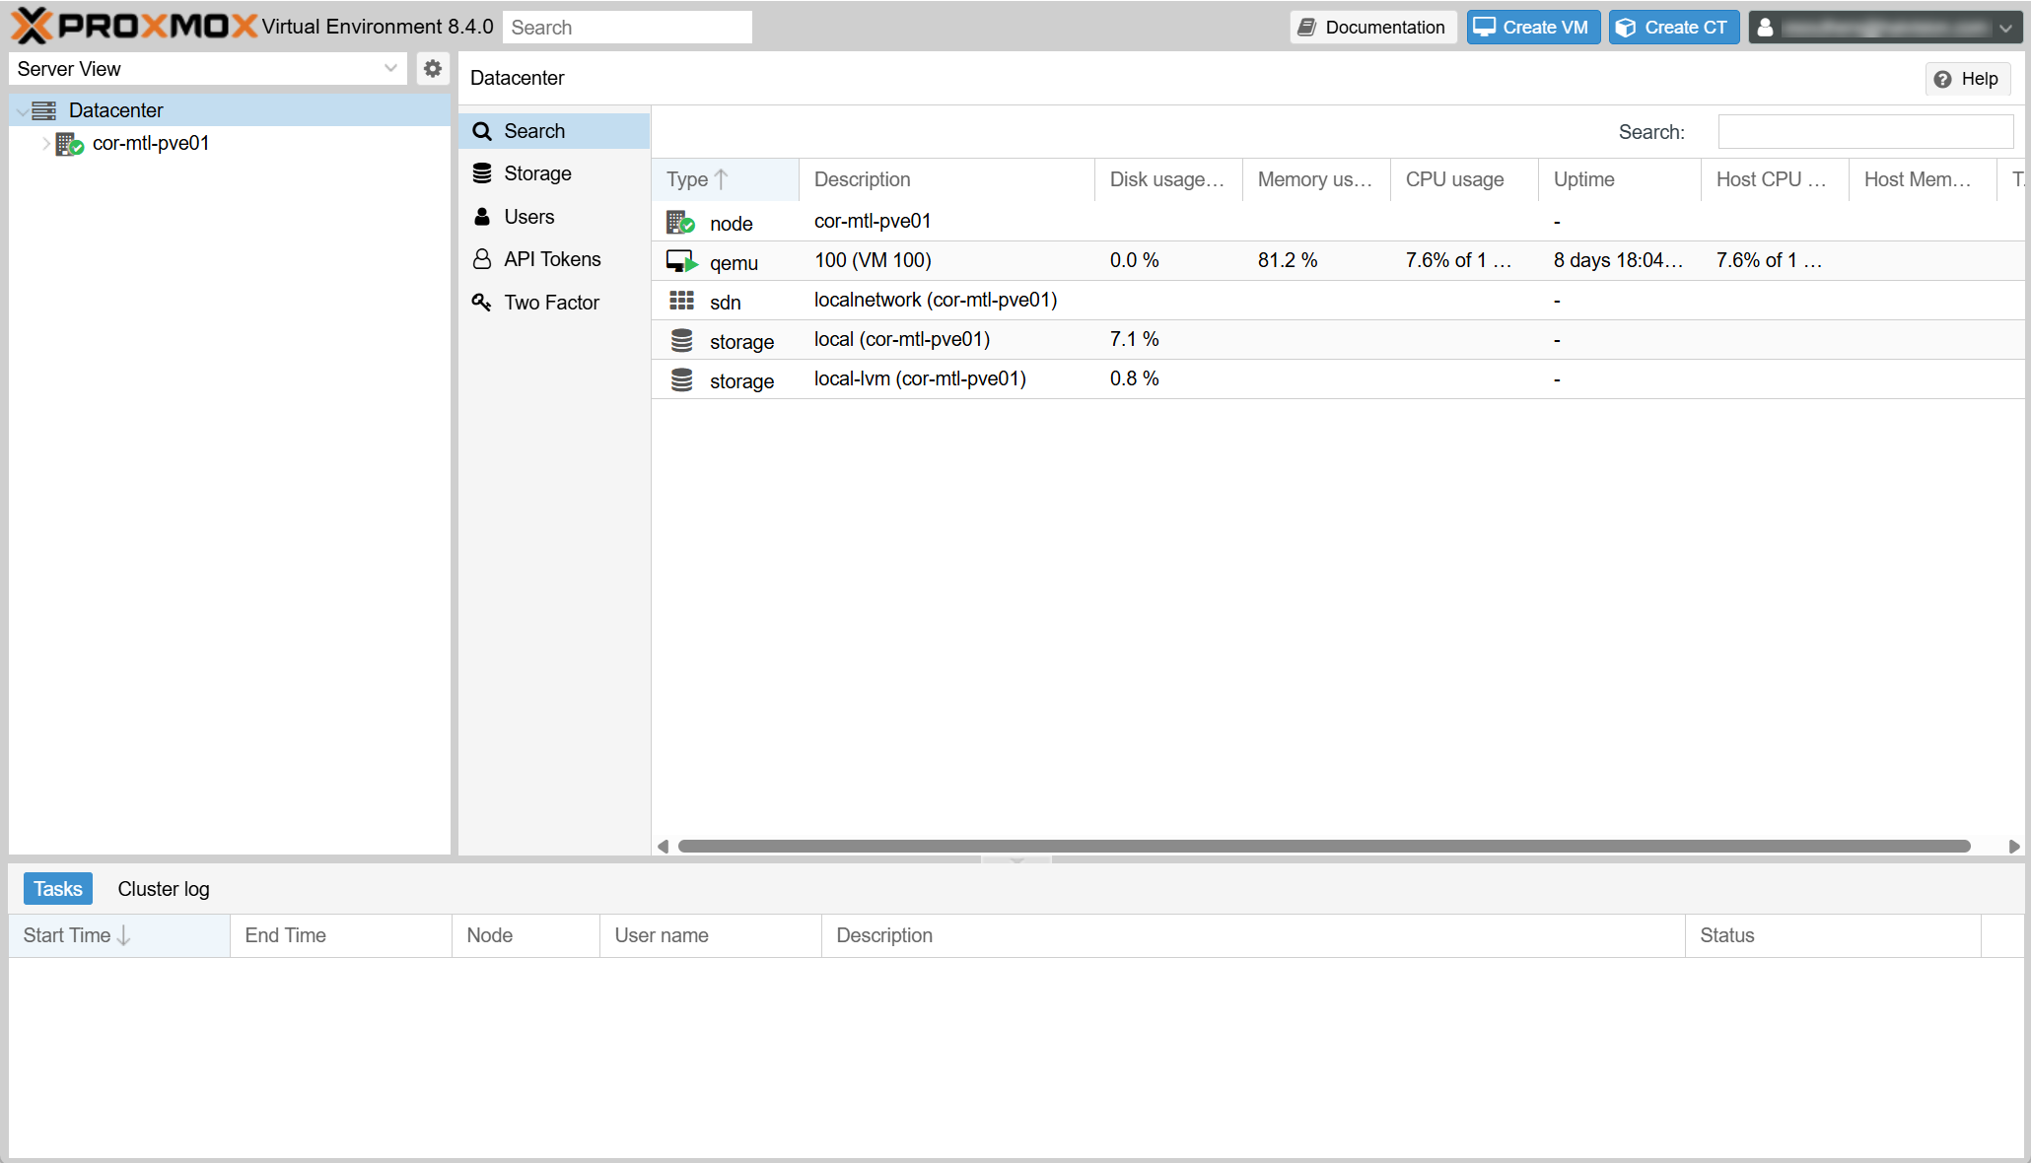Click the storage icon for local-lvm row
The width and height of the screenshot is (2031, 1163).
tap(681, 379)
